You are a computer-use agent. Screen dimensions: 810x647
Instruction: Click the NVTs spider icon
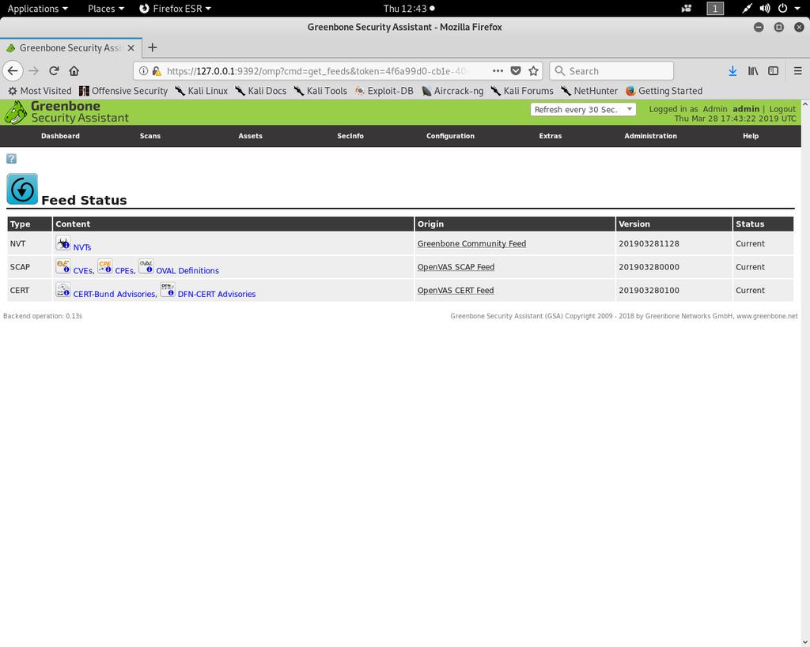63,243
